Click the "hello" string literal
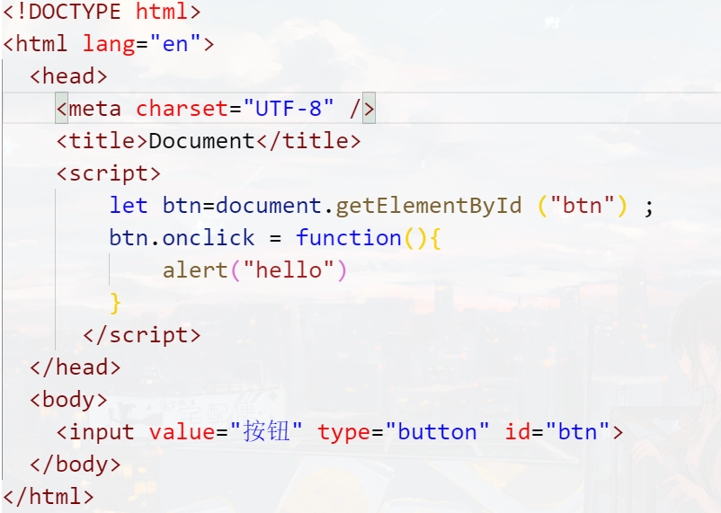 (289, 270)
